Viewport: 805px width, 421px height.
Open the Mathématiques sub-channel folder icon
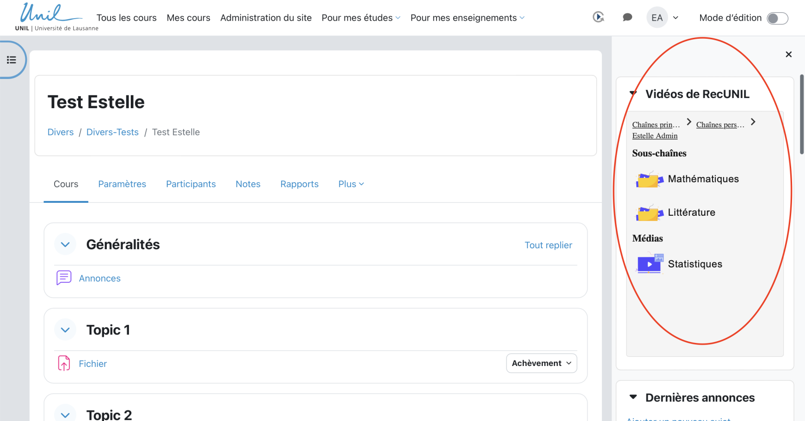(x=649, y=179)
